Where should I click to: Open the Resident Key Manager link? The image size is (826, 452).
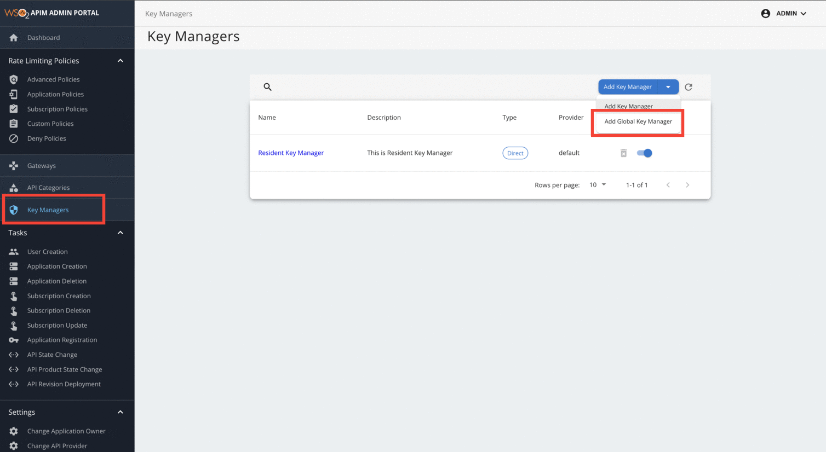[x=291, y=153]
